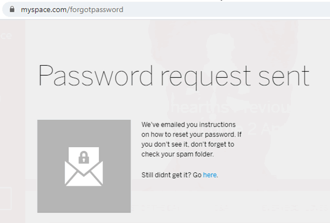Click 'check your spam folder' text
This screenshot has height=223, width=330.
click(x=178, y=154)
